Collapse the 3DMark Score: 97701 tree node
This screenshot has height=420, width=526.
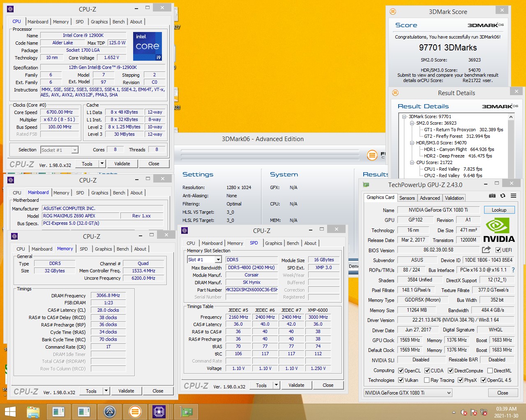405,116
